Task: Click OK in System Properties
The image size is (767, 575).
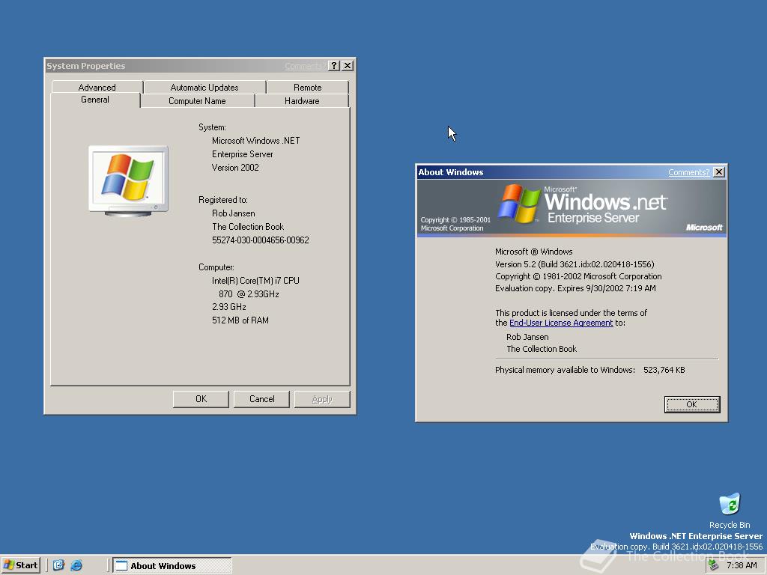Action: click(x=201, y=399)
